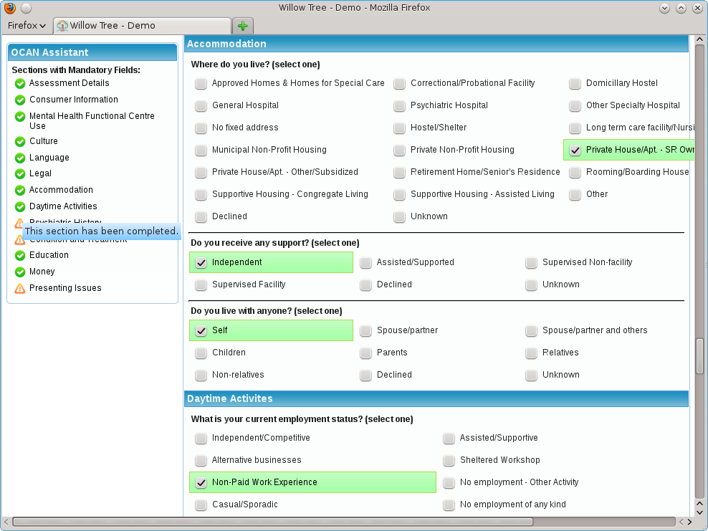Open a new tab with green plus button
The image size is (708, 531).
pos(243,26)
